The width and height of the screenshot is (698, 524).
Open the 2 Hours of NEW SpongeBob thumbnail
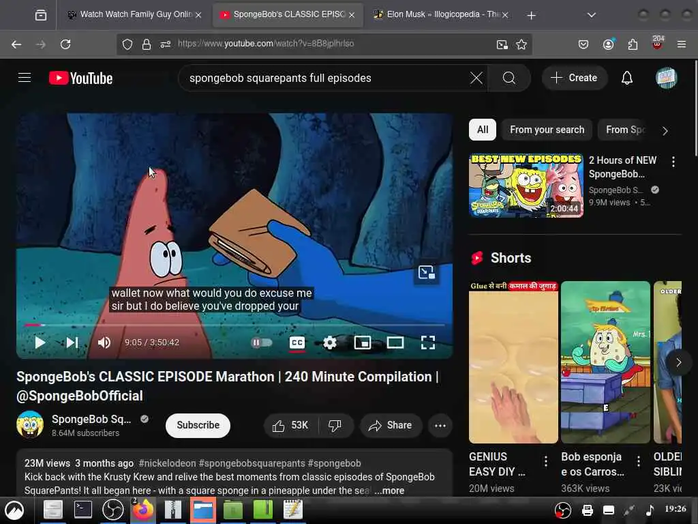tap(526, 186)
